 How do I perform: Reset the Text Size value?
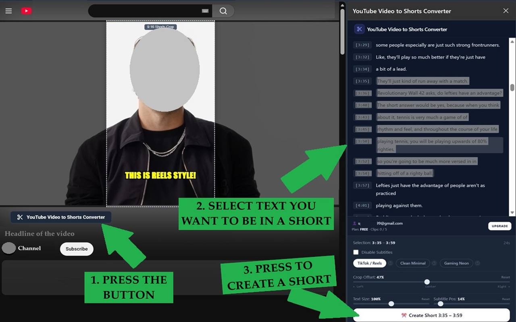(x=425, y=299)
